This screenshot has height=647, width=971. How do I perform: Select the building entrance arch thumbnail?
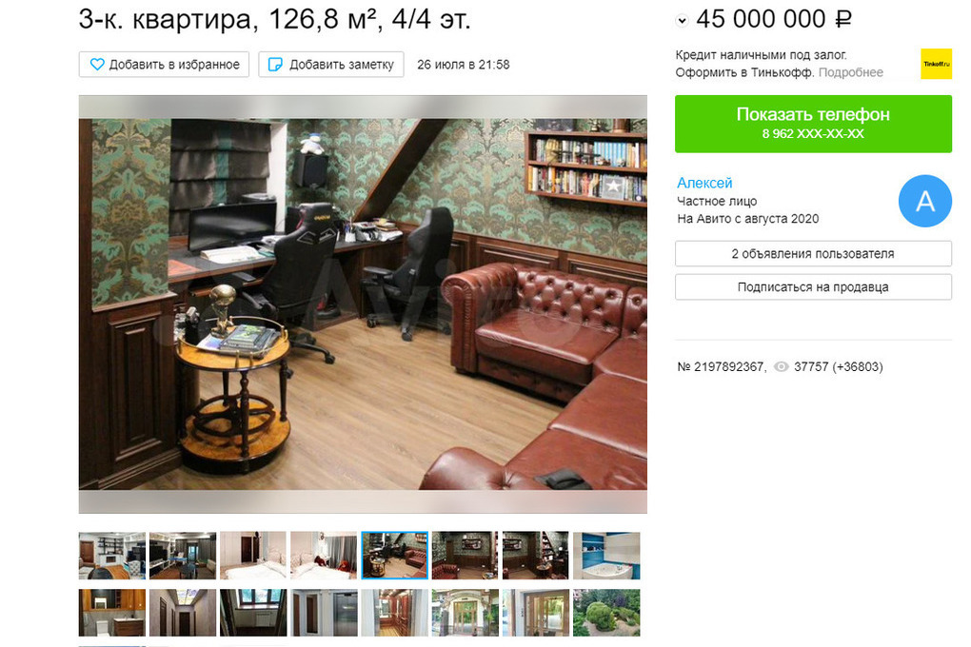(x=466, y=613)
